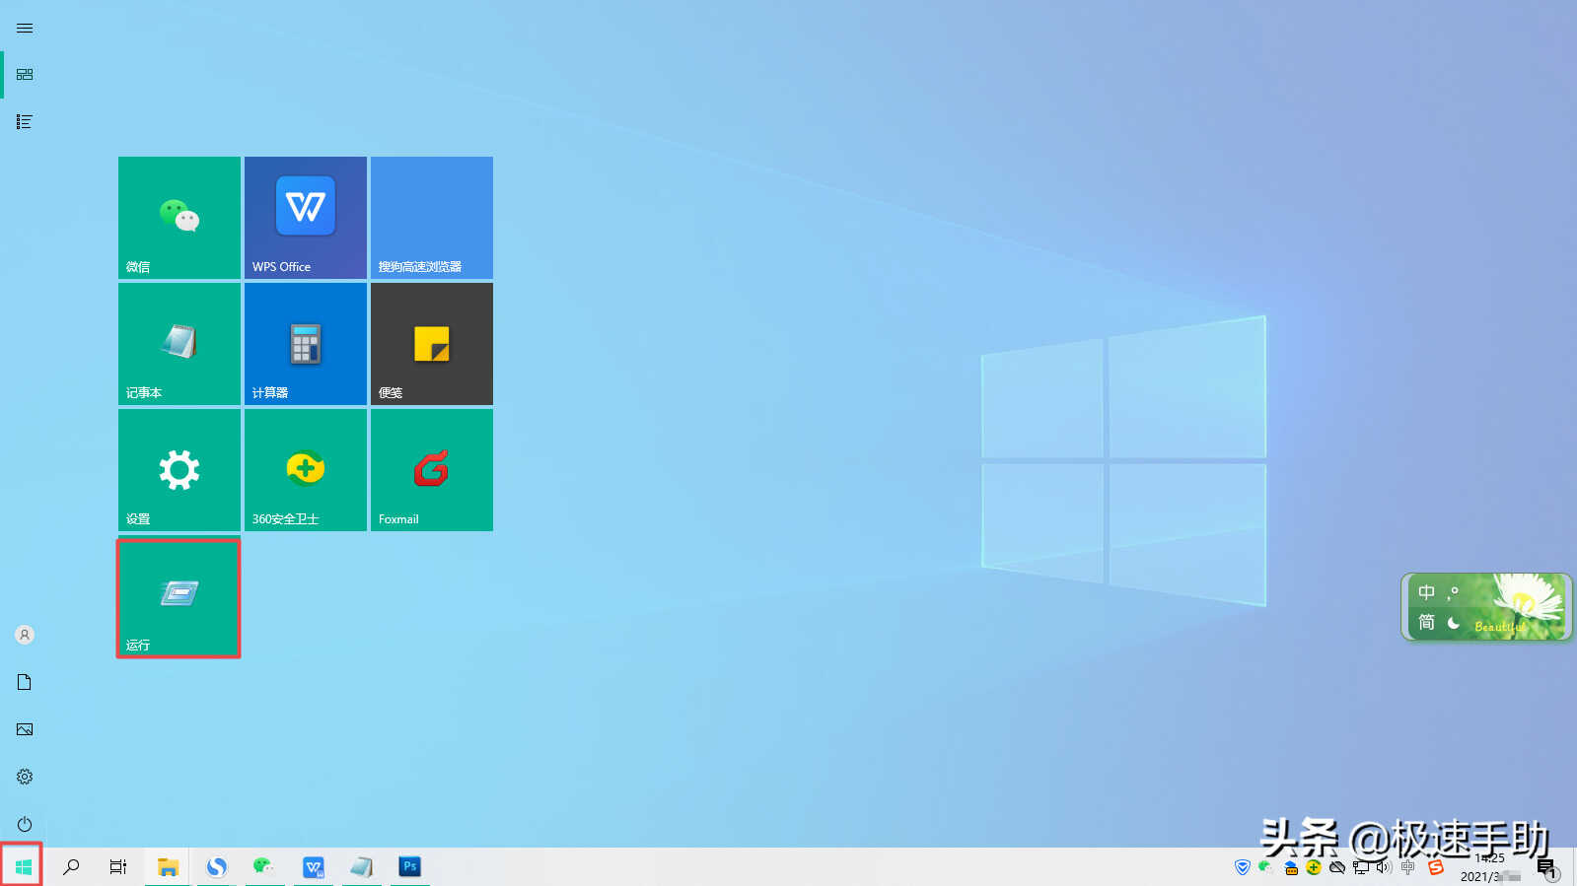The height and width of the screenshot is (886, 1577).
Task: Open the Foxmail tile
Action: [432, 470]
